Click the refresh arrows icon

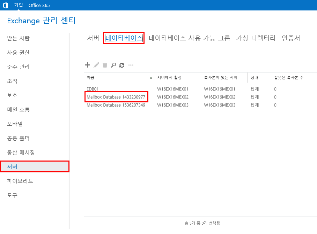point(122,65)
